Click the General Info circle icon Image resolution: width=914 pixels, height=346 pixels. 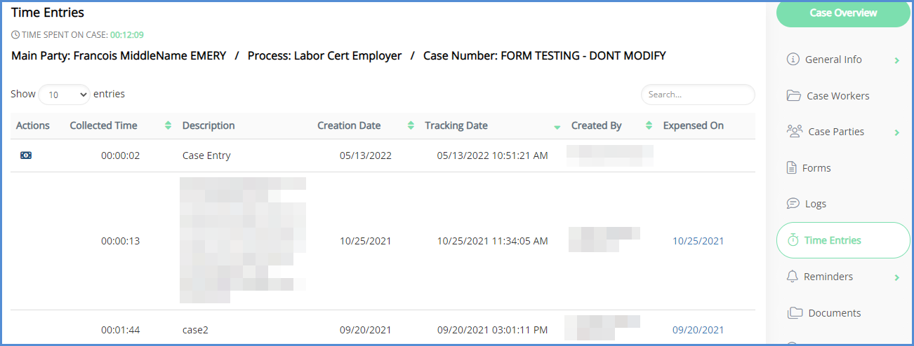point(793,60)
